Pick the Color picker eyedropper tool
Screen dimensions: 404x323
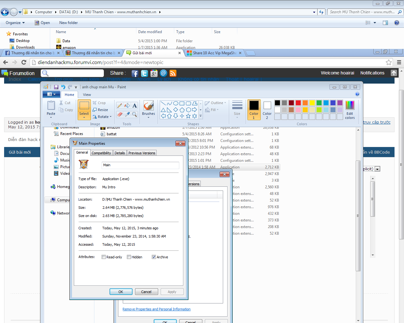127,114
